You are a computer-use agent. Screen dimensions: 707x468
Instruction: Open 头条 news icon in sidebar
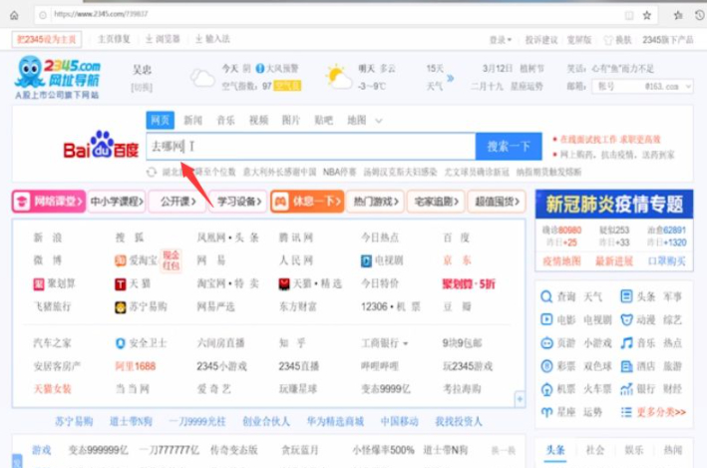(x=626, y=296)
